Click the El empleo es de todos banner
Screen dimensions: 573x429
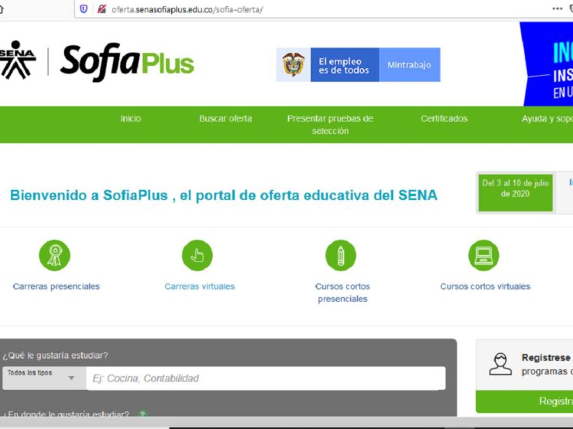click(345, 65)
